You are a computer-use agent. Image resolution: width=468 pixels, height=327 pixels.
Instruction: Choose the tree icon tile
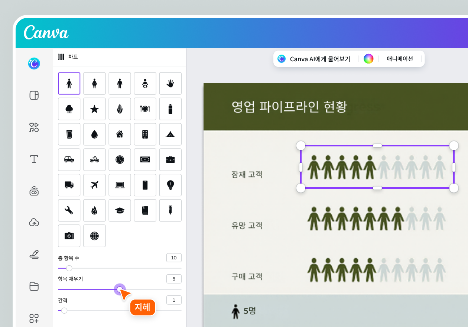[69, 109]
